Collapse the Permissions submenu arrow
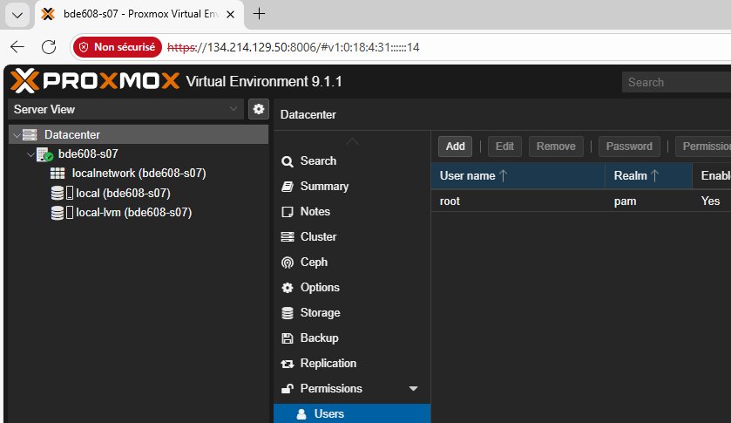 pyautogui.click(x=413, y=389)
